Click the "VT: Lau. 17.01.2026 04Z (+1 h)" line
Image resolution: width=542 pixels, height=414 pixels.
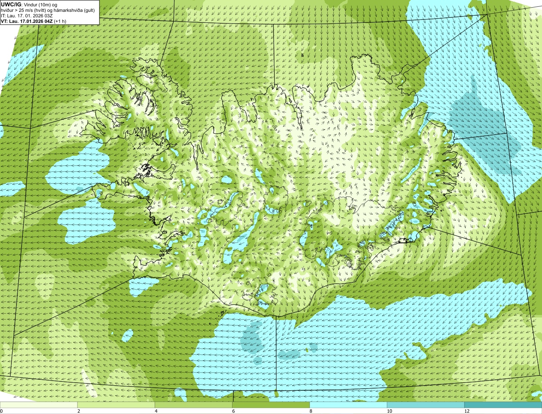click(33, 21)
